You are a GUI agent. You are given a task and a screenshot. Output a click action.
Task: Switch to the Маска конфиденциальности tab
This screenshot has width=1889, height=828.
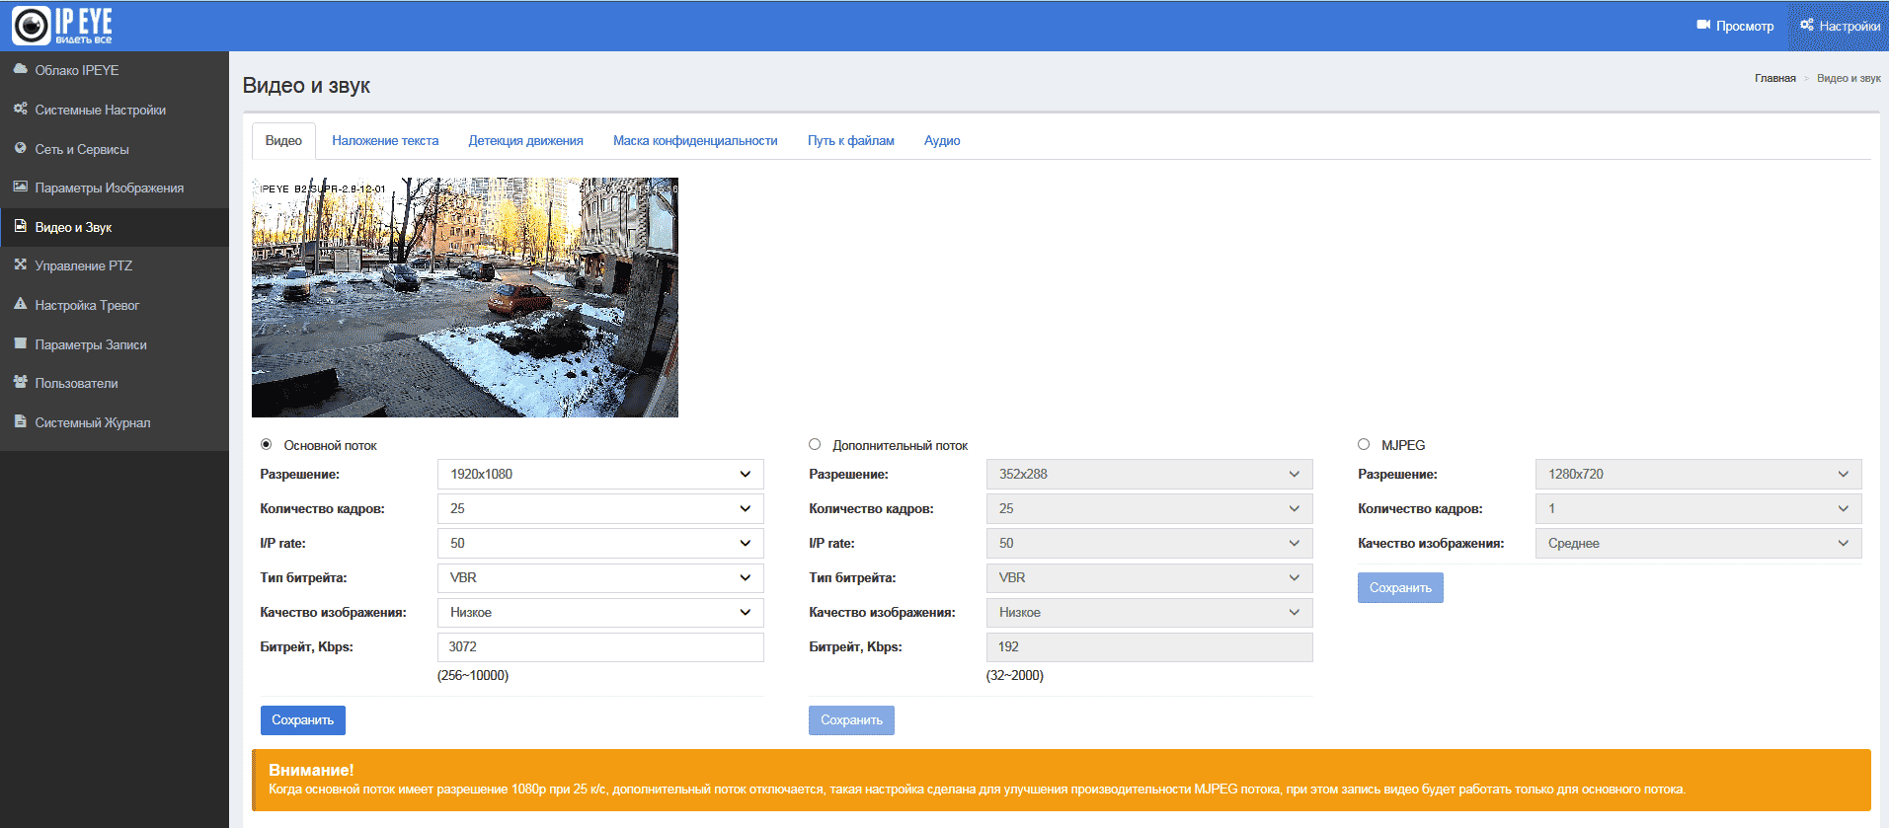695,141
